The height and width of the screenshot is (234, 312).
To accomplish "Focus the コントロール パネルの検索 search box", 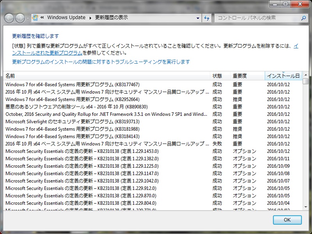I will tap(258, 18).
